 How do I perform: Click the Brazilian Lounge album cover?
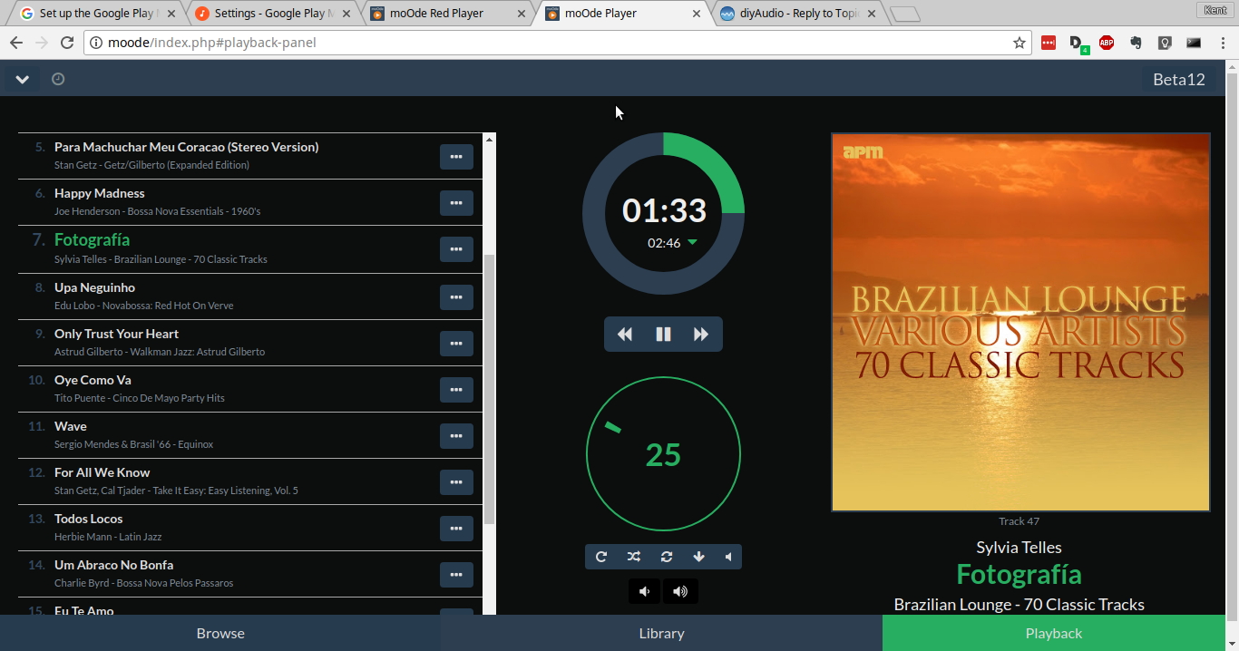tap(1020, 322)
